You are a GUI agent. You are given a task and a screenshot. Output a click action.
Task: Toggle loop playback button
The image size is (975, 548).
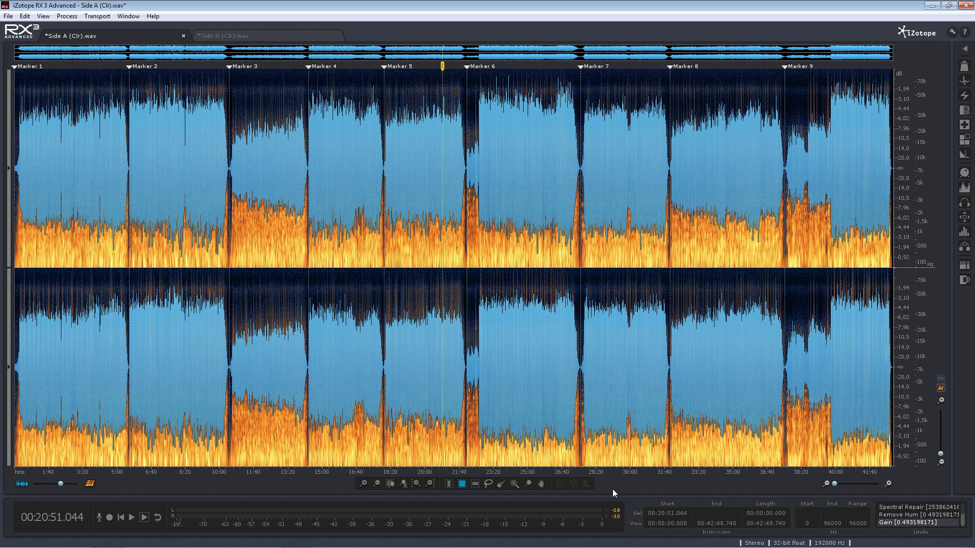[157, 517]
